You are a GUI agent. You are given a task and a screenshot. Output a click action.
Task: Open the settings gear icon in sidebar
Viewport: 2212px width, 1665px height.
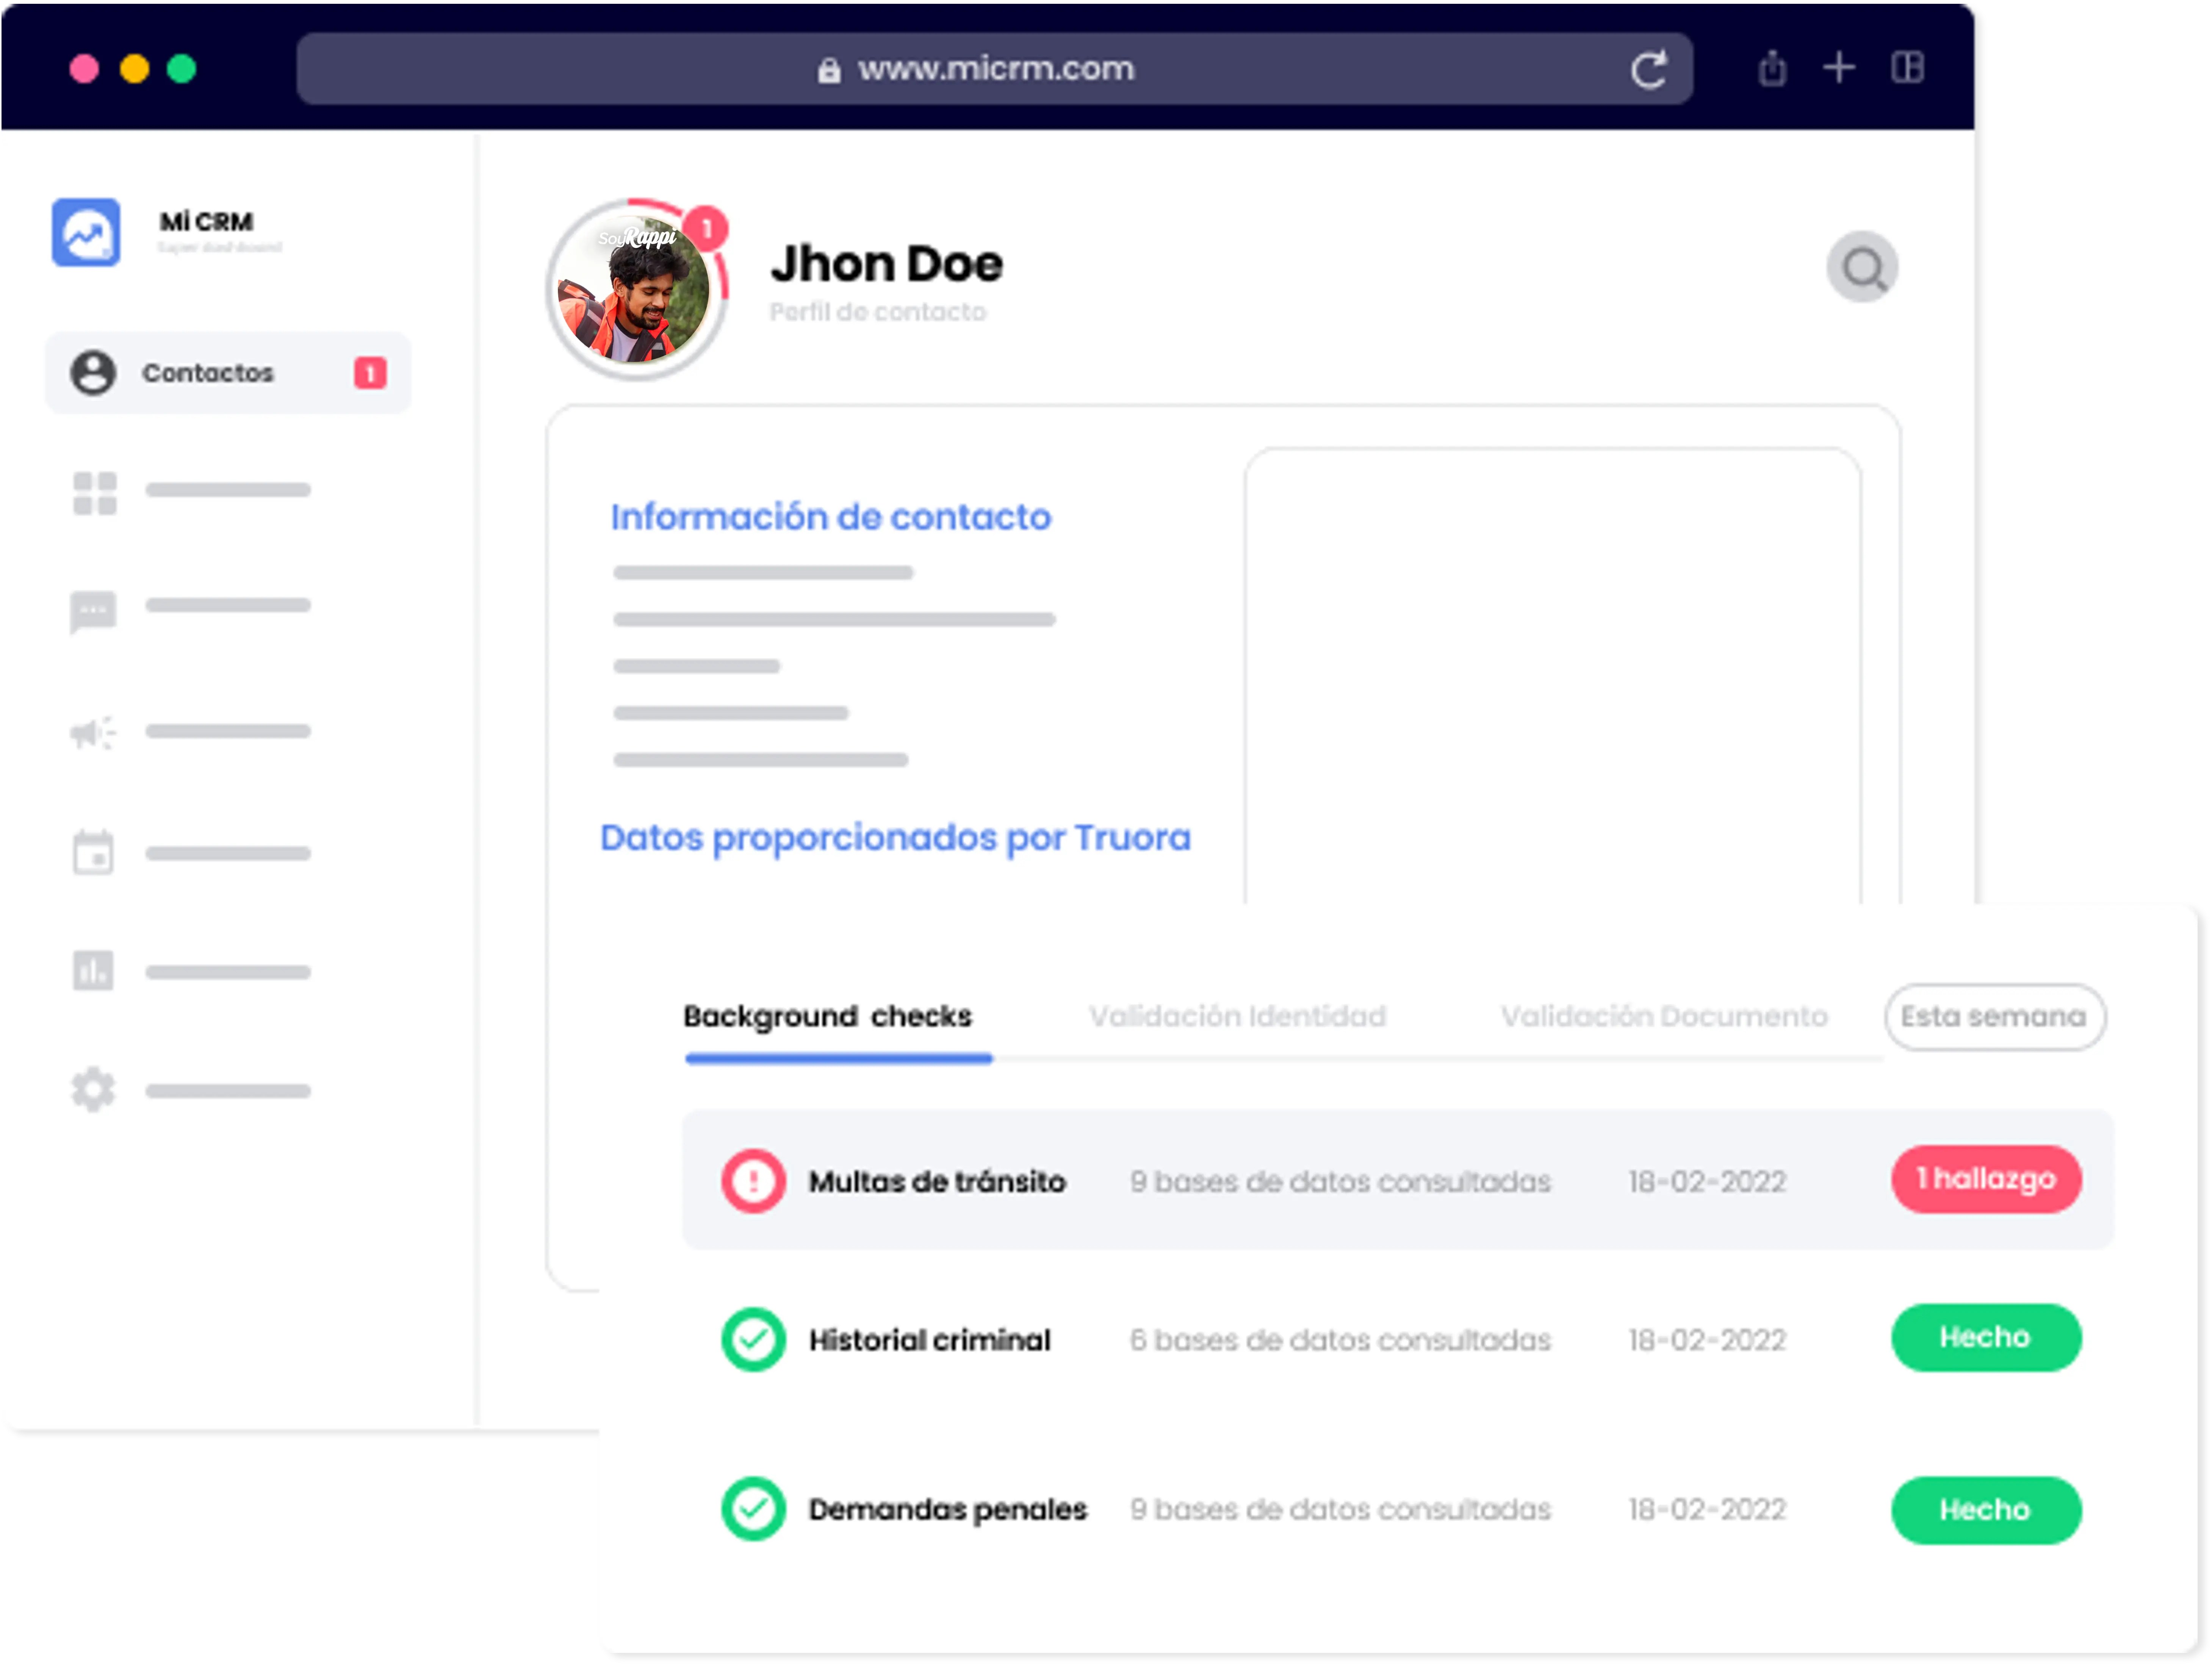click(93, 1089)
